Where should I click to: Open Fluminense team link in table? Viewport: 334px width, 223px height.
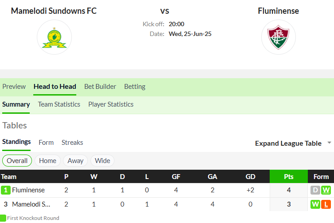tap(28, 190)
